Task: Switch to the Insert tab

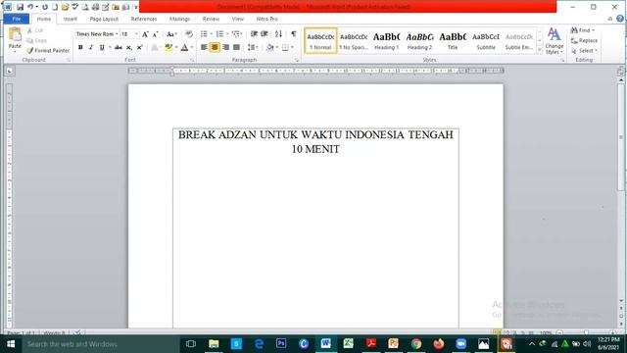Action: click(70, 19)
